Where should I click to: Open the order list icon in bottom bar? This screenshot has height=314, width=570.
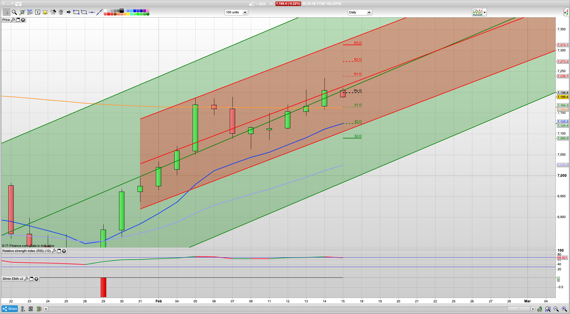click(x=31, y=309)
